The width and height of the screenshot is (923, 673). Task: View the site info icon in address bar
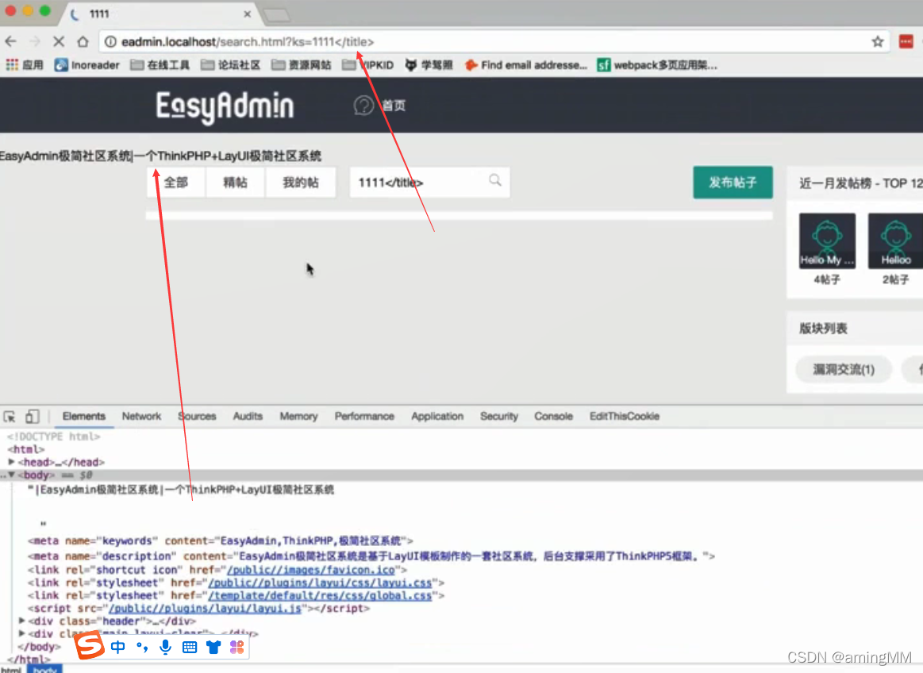[110, 42]
